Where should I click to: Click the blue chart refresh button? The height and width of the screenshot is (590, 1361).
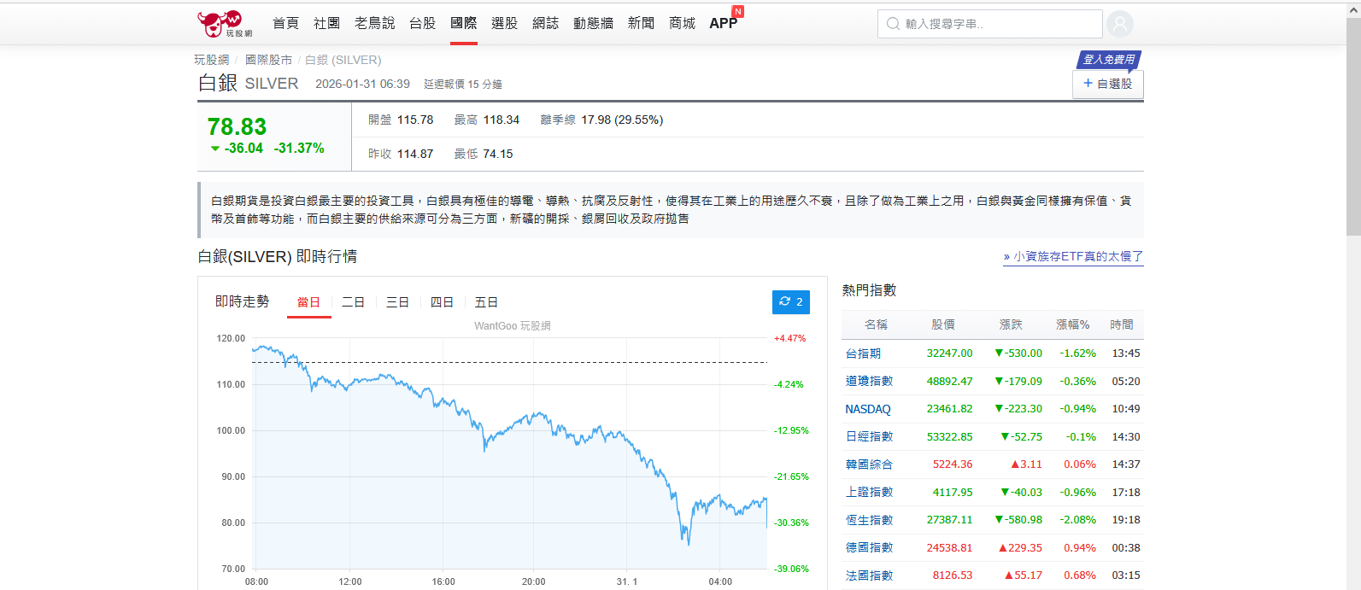(x=790, y=302)
